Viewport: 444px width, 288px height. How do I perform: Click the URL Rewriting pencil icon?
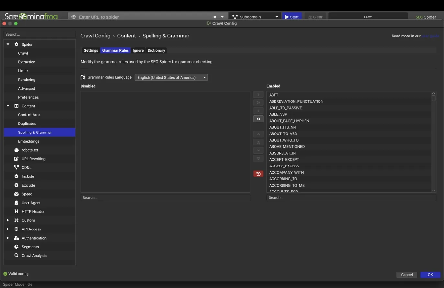(17, 159)
